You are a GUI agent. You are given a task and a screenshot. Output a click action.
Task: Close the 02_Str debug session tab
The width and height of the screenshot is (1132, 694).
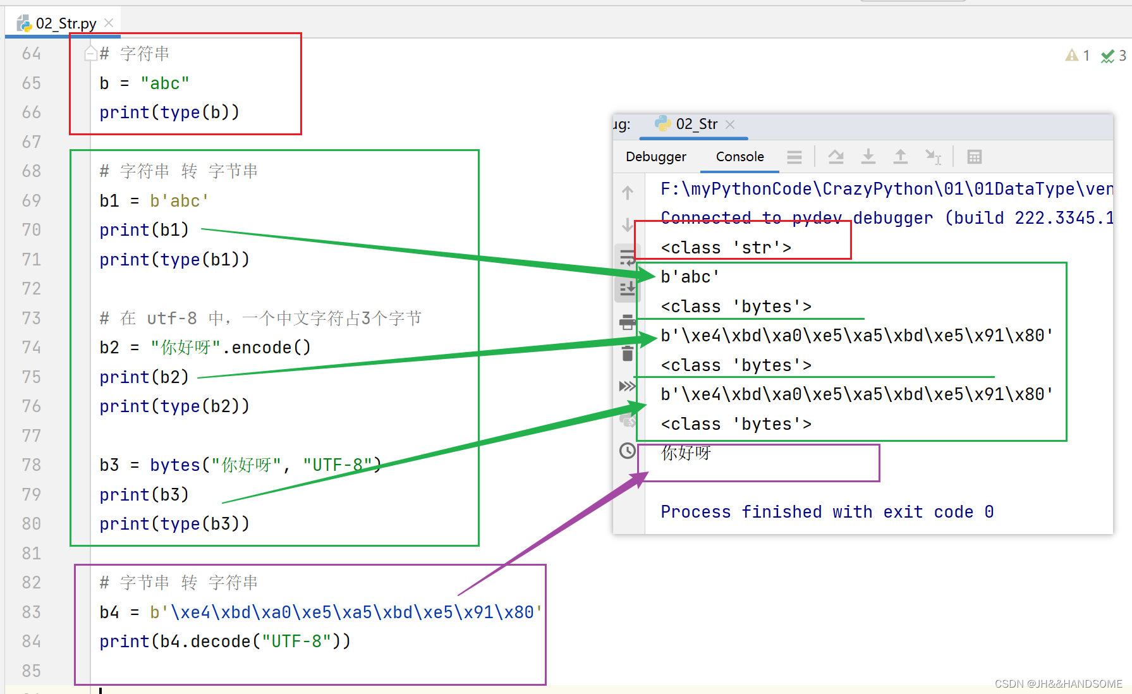(730, 125)
